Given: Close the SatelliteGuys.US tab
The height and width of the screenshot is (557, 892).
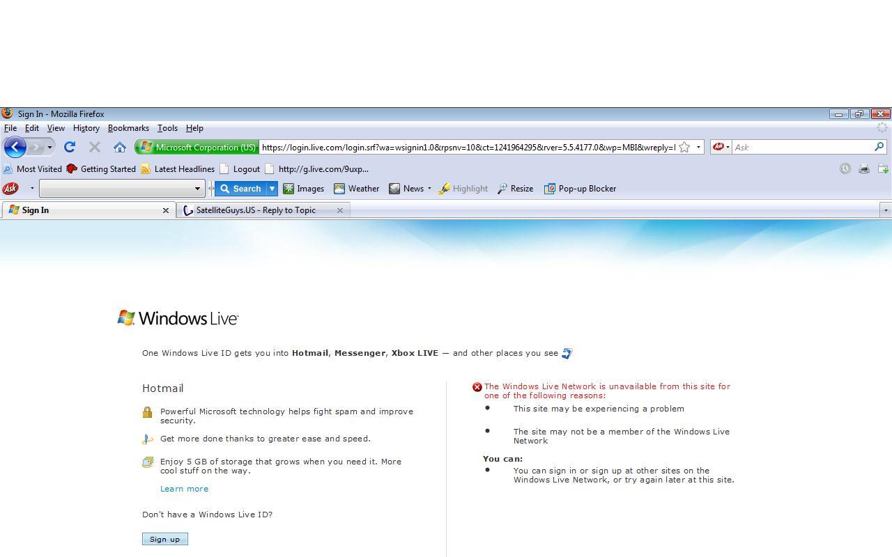Looking at the screenshot, I should [x=340, y=210].
